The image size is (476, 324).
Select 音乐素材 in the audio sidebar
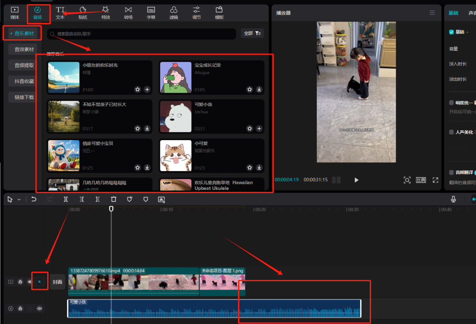click(x=22, y=34)
